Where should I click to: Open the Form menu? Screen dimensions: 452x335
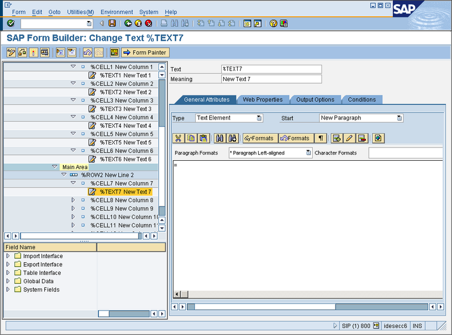point(19,12)
